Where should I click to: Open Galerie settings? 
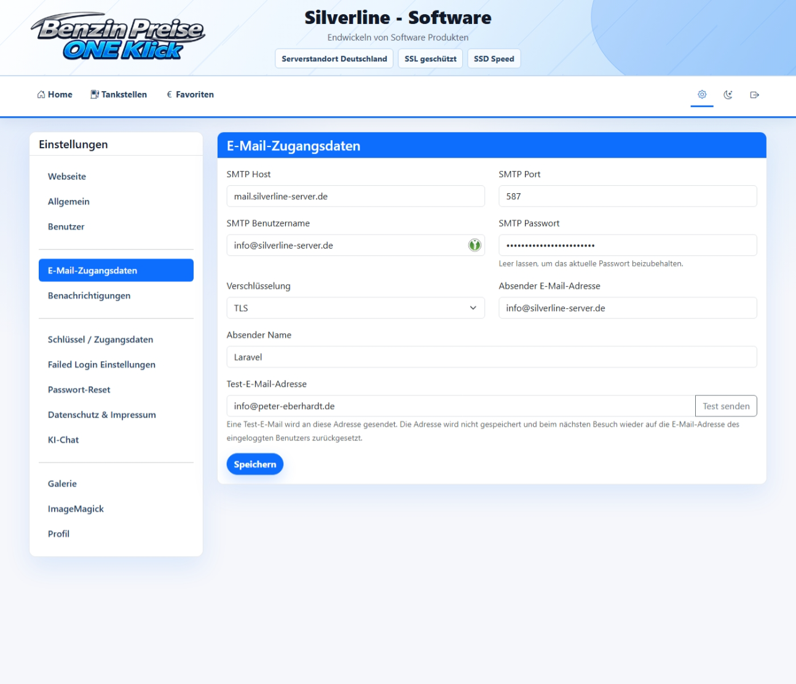pos(116,484)
